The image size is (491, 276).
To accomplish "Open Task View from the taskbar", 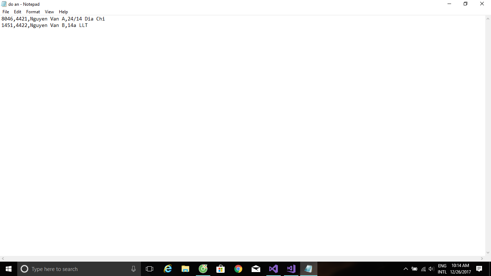I will tap(150, 269).
